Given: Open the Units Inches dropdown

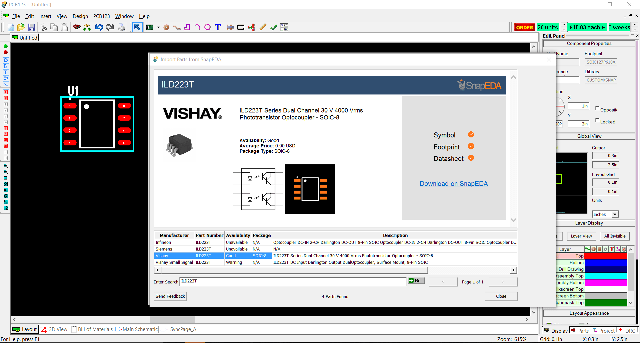Looking at the screenshot, I should coord(615,215).
